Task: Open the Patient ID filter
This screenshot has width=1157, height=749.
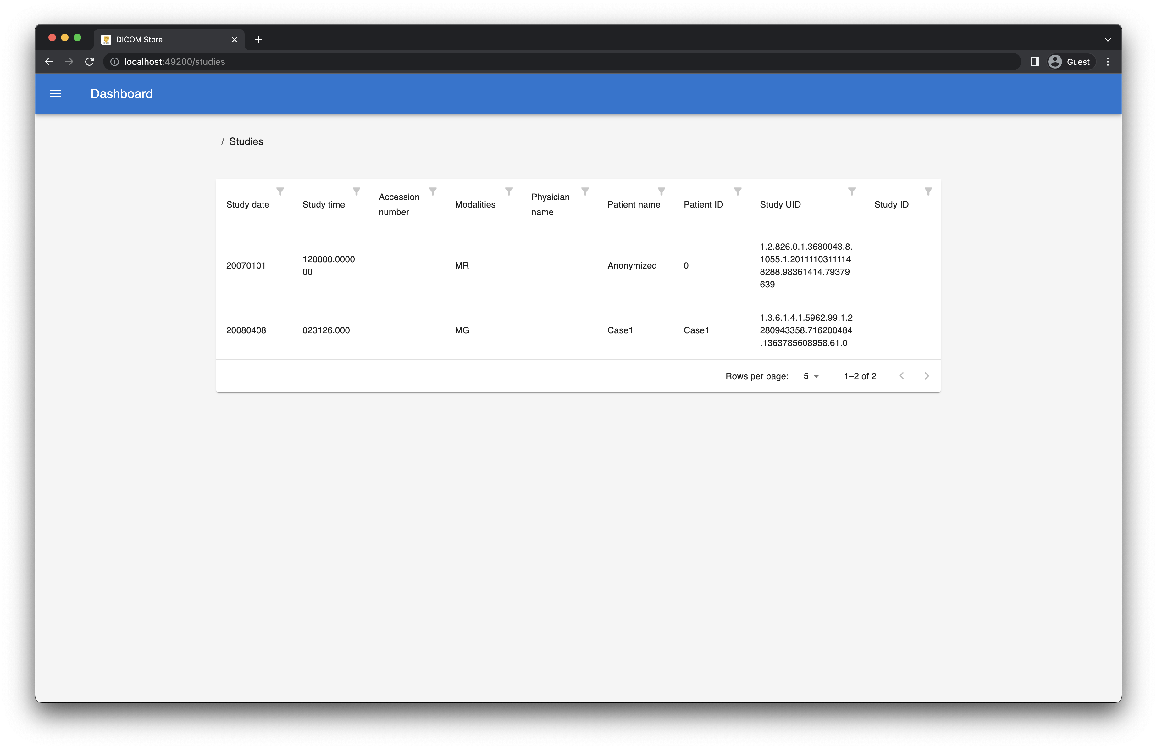Action: (738, 191)
